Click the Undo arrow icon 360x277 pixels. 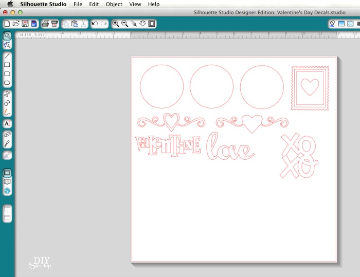tap(94, 24)
